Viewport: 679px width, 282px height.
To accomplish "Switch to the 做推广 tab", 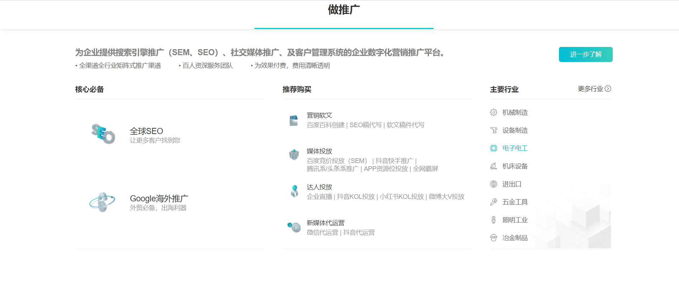I will [344, 10].
